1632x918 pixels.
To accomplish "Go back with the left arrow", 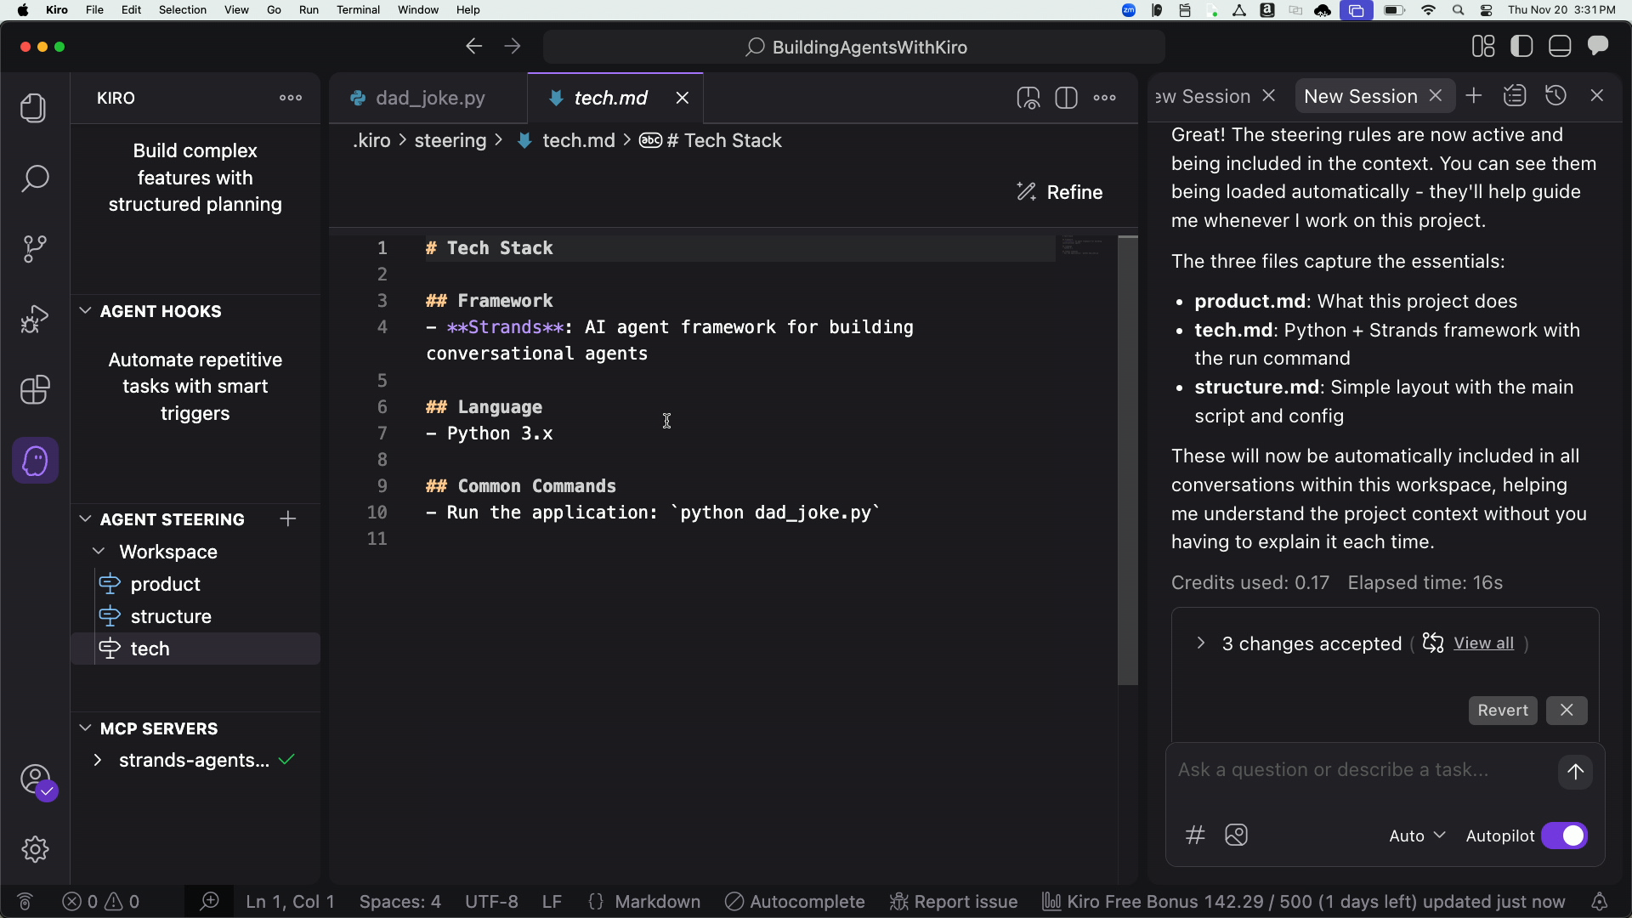I will click(473, 47).
